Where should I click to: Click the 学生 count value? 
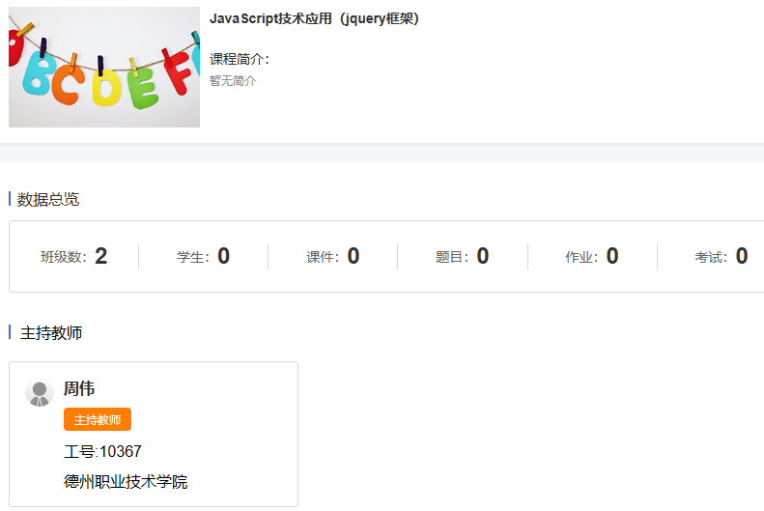point(224,256)
